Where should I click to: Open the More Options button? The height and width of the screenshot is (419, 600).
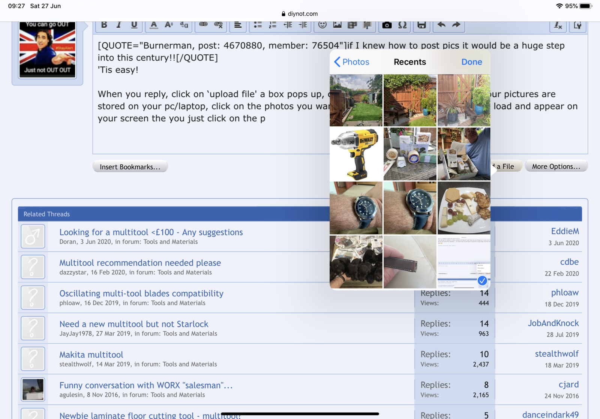[x=556, y=166]
